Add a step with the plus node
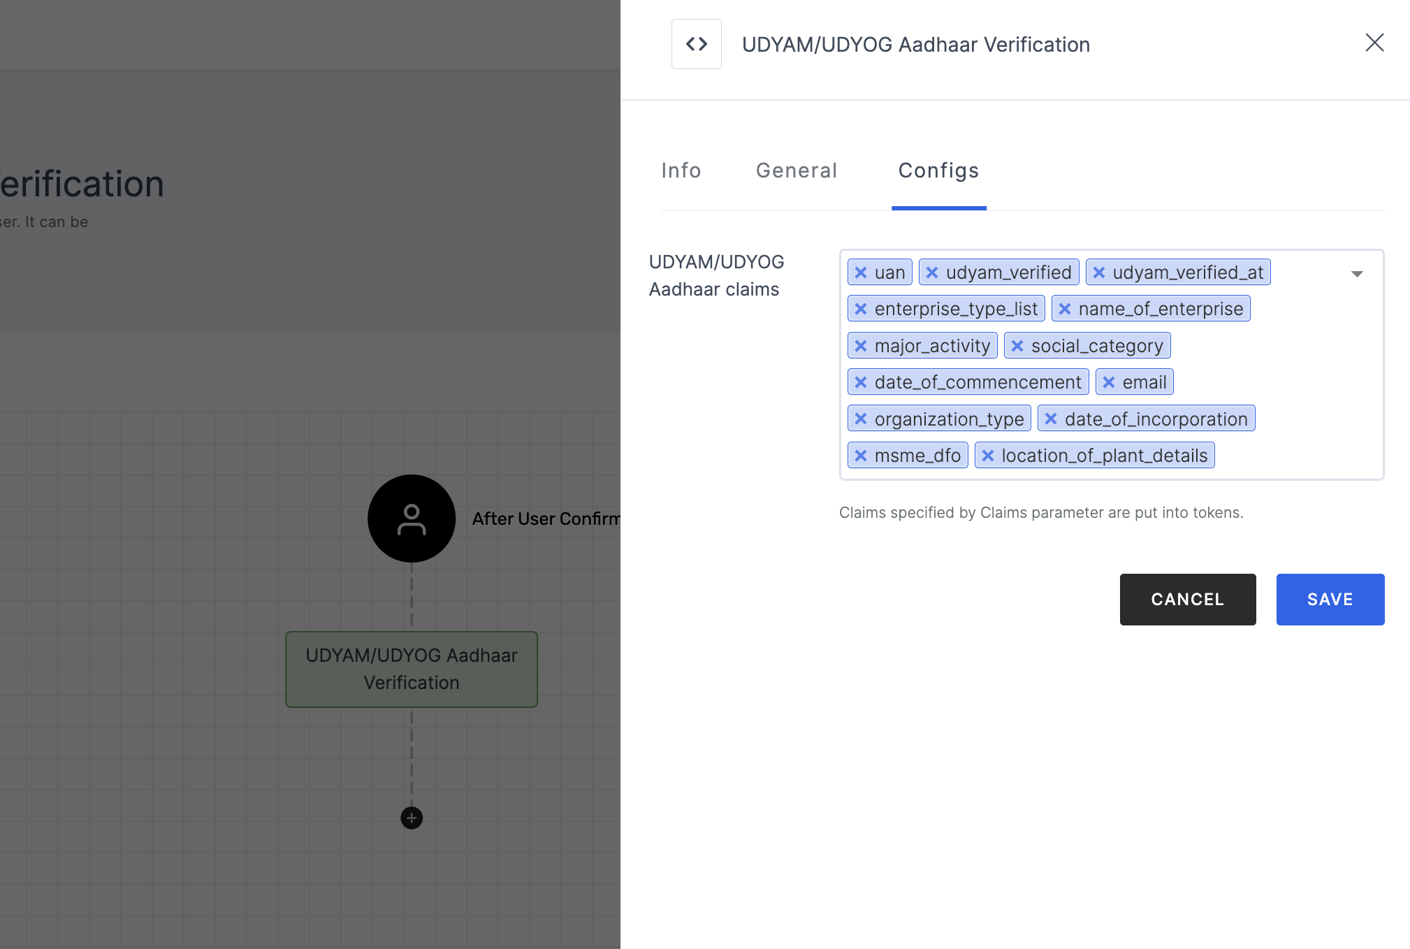 pyautogui.click(x=412, y=818)
